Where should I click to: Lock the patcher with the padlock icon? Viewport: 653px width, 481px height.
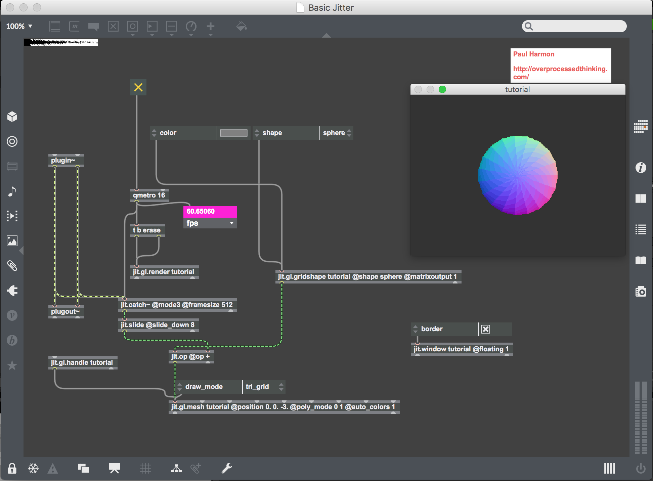[x=12, y=468]
